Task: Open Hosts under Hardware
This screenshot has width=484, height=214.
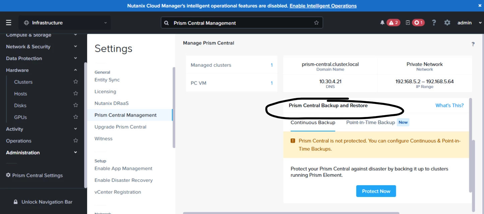Action: [20, 94]
